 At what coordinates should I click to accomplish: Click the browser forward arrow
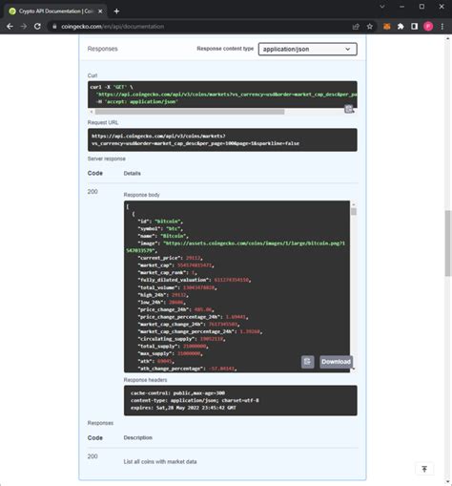(x=24, y=27)
